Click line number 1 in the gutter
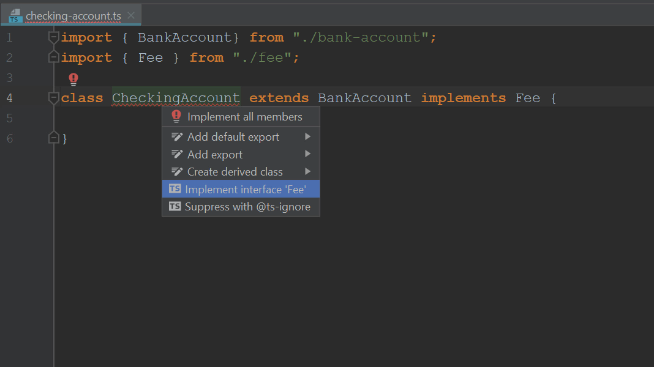The image size is (654, 367). tap(10, 37)
